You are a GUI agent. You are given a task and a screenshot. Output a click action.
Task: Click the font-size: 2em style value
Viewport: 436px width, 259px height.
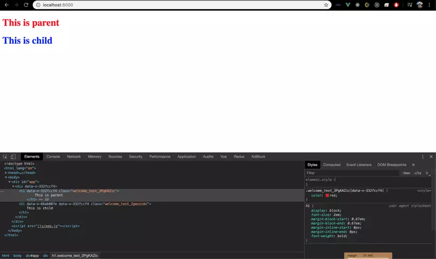(337, 215)
